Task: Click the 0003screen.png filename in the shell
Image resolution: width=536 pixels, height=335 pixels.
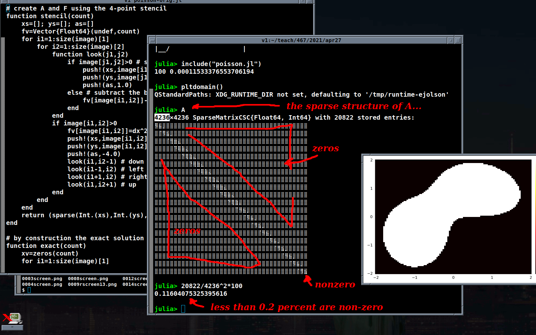Action: (x=42, y=279)
